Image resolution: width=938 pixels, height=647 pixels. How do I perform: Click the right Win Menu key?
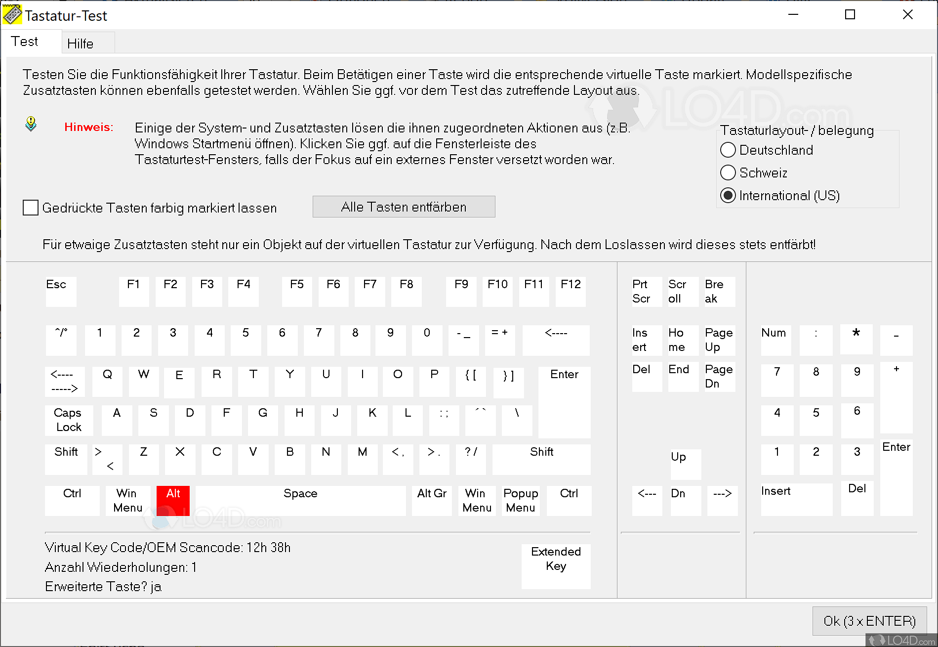[x=477, y=501]
